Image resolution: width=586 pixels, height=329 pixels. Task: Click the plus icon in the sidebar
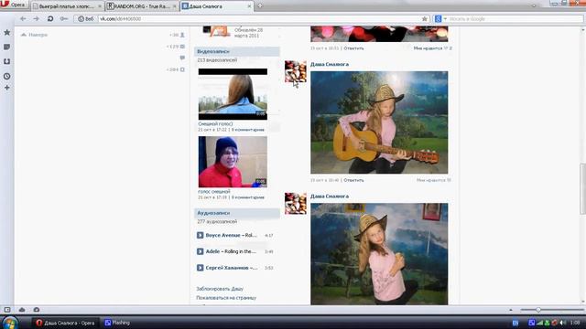coord(6,88)
